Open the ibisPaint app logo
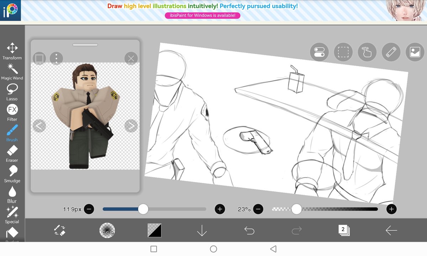 point(11,11)
